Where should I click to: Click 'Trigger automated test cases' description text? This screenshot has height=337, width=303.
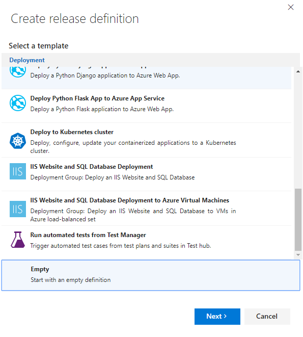(121, 246)
